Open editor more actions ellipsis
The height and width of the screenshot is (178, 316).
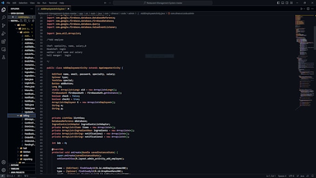pyautogui.click(x=313, y=9)
